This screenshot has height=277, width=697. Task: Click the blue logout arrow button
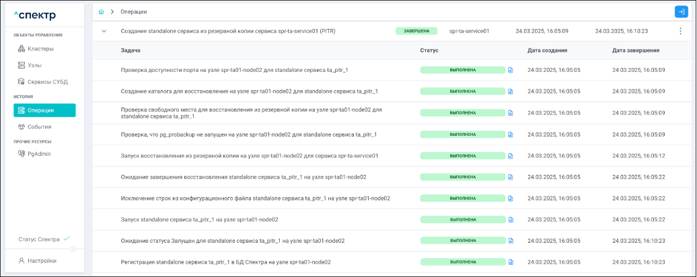pos(682,11)
